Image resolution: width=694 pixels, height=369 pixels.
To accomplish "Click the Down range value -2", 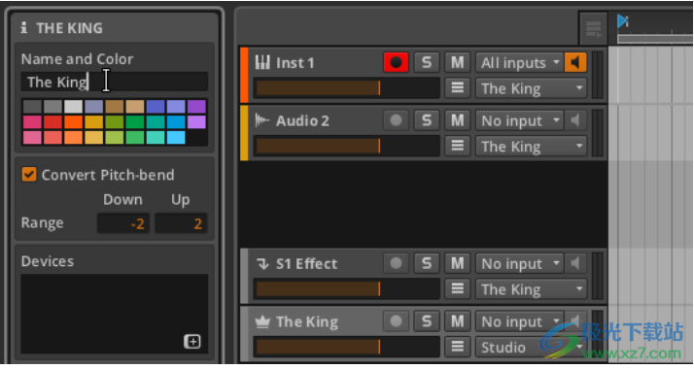I will pos(123,223).
